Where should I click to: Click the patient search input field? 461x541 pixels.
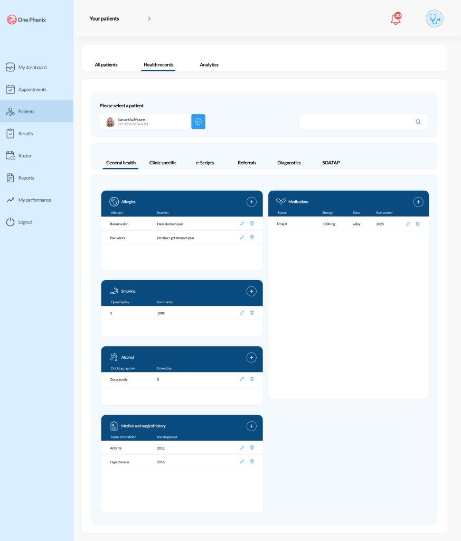pos(356,122)
